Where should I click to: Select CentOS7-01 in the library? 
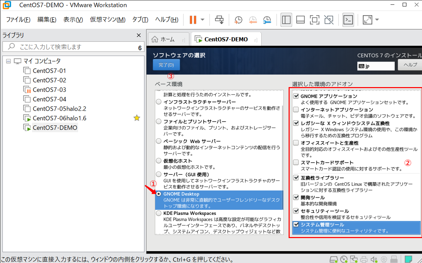click(49, 71)
